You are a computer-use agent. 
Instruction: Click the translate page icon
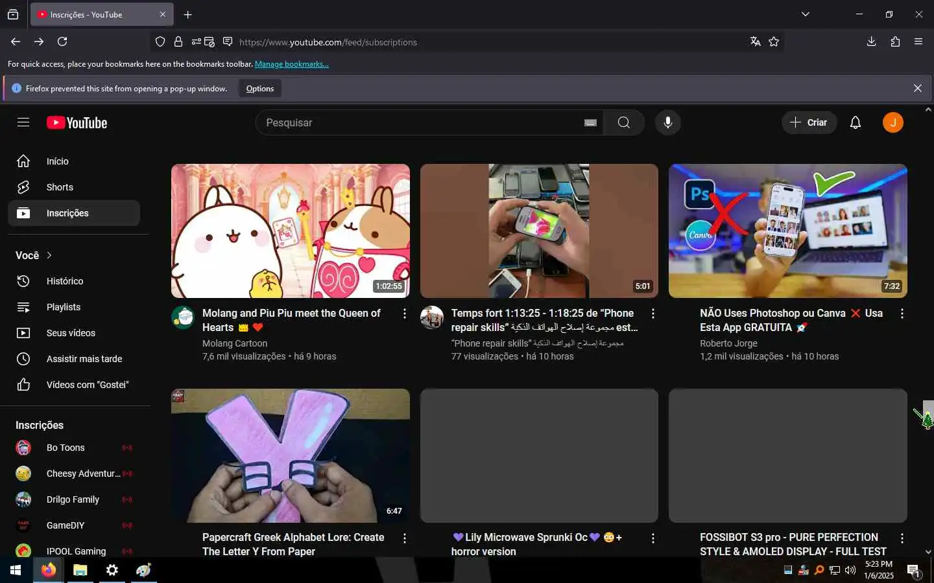(x=755, y=41)
